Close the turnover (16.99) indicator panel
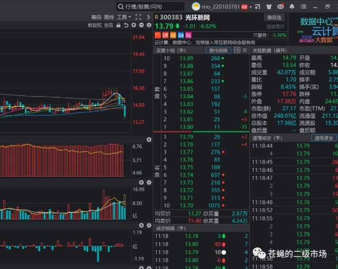Screen dimensions: 338x269 [x=142, y=182]
